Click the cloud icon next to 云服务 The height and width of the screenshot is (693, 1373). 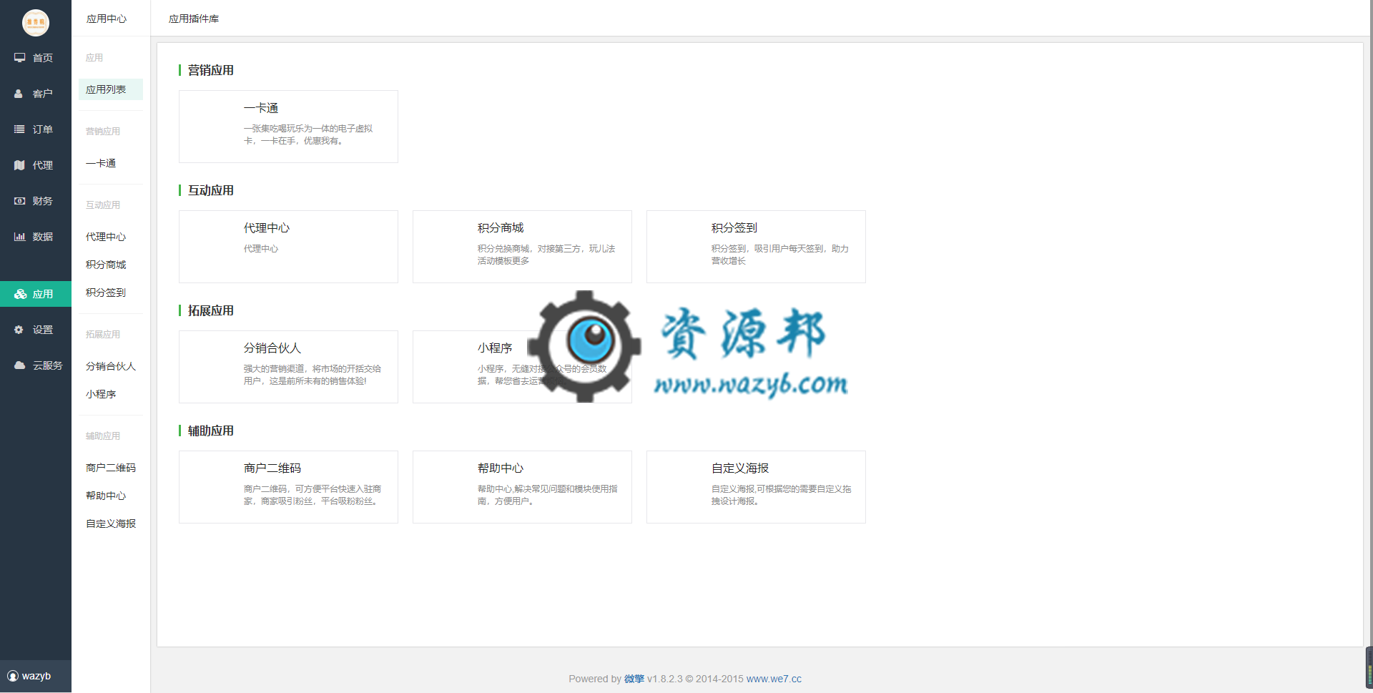20,365
